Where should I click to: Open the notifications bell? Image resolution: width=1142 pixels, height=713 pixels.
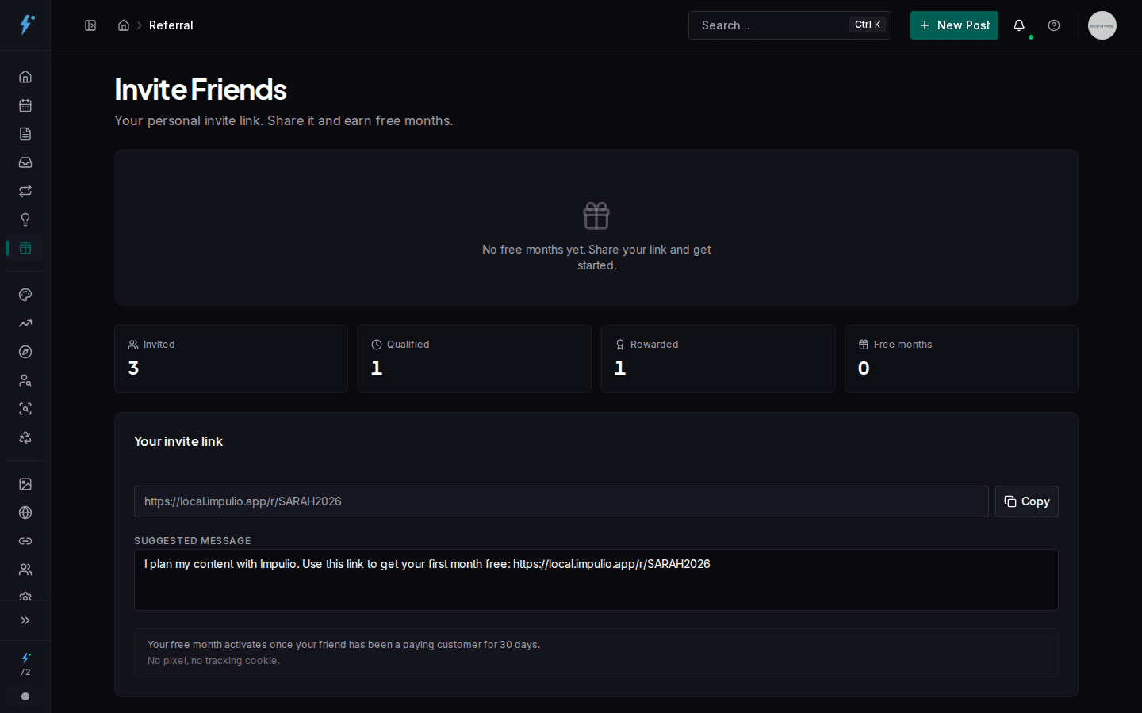(1019, 25)
